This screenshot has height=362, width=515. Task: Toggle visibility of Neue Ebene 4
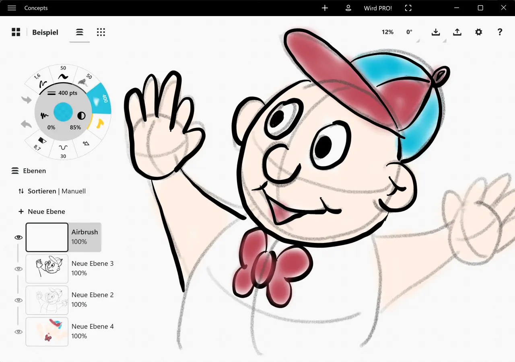coord(18,331)
